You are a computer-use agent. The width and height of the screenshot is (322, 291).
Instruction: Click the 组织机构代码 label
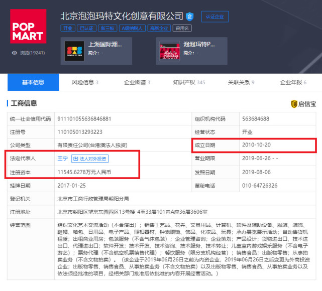[210, 119]
